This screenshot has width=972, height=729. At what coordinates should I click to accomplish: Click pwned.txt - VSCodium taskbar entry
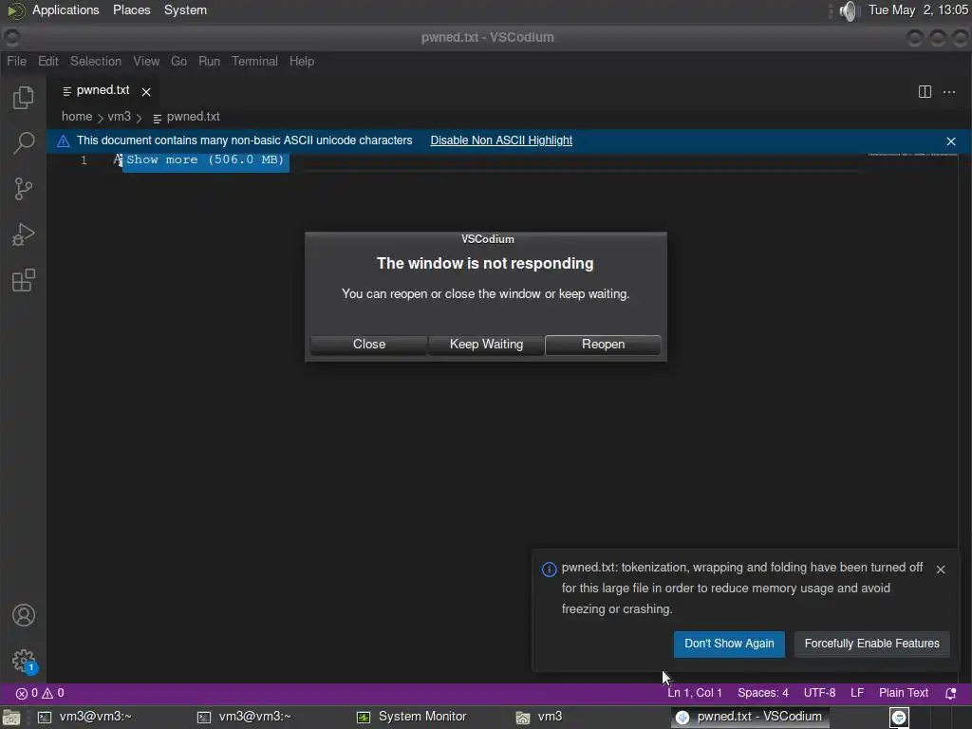(750, 718)
